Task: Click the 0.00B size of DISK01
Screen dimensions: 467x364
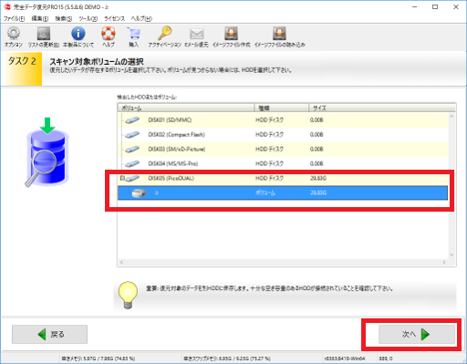Action: click(317, 120)
